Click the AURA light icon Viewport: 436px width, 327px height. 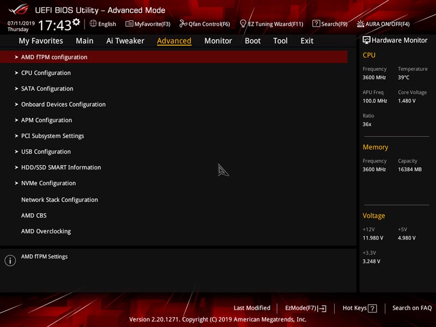360,24
